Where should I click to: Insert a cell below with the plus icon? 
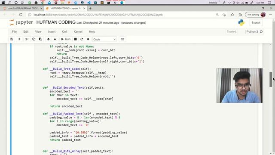click(19, 39)
